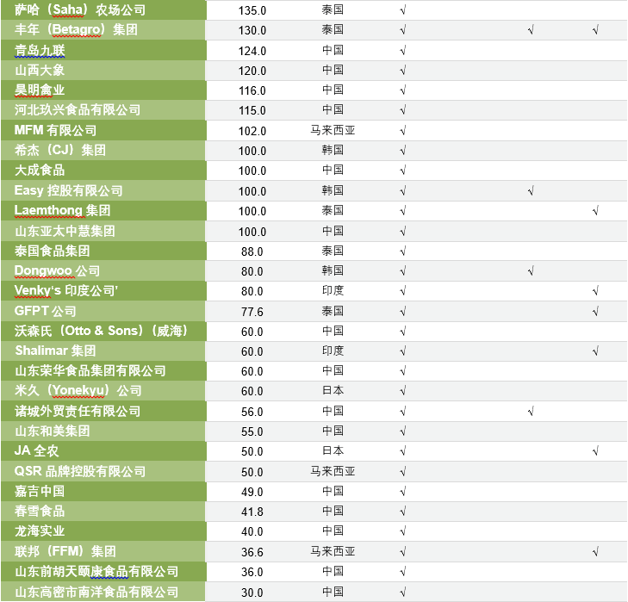Image resolution: width=628 pixels, height=602 pixels.
Task: Click the 40.0 value cell
Action: click(252, 532)
